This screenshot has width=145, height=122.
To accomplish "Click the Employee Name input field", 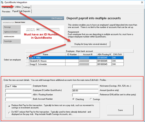I will (x=18, y=86).
